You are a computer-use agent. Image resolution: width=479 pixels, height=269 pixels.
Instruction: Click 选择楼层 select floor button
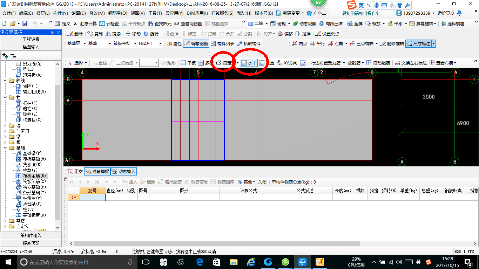(x=452, y=23)
